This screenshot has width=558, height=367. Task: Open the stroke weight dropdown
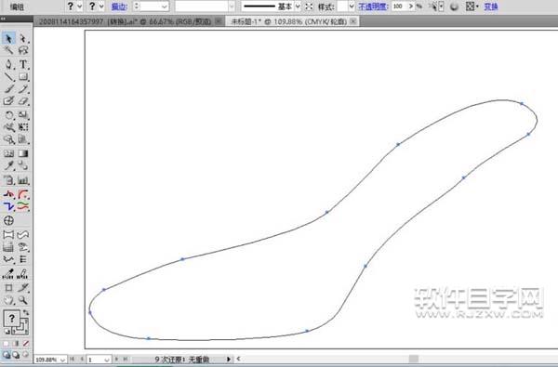[164, 7]
